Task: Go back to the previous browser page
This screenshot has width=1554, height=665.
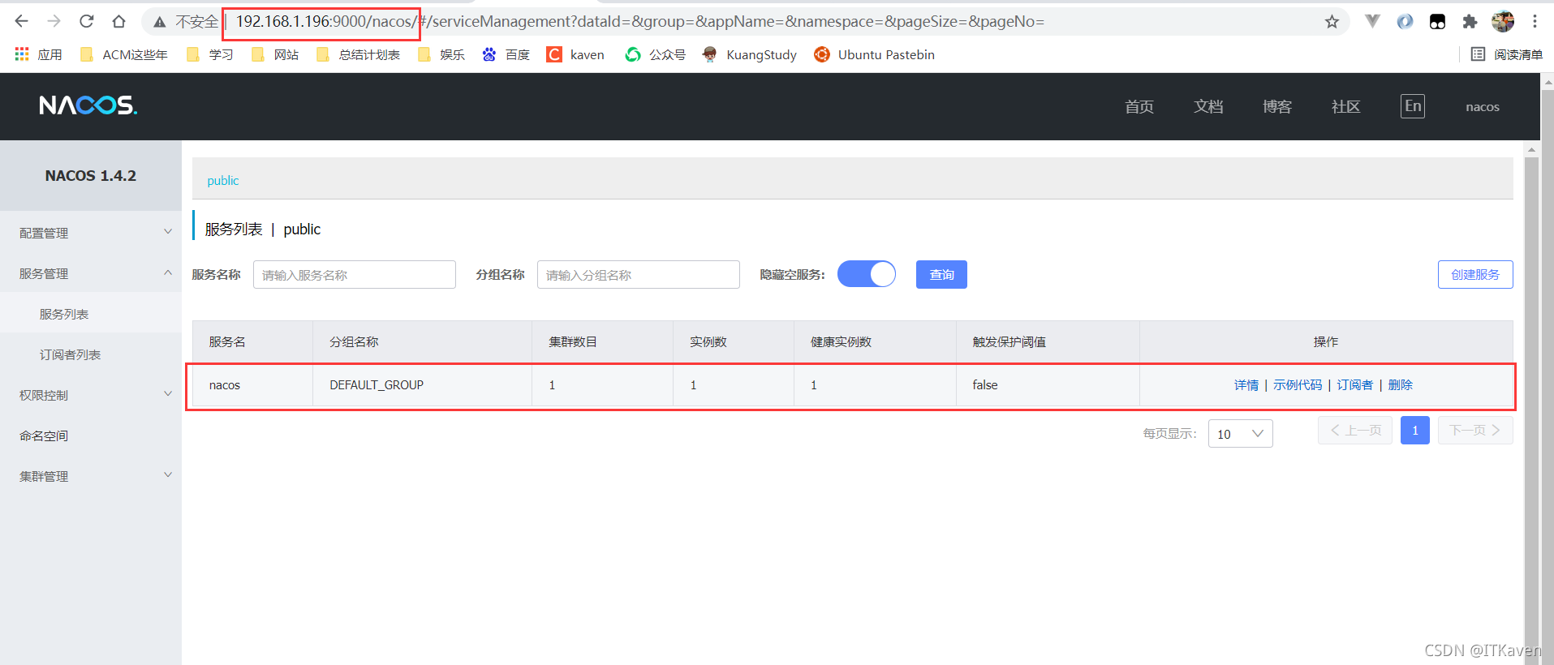Action: tap(22, 21)
